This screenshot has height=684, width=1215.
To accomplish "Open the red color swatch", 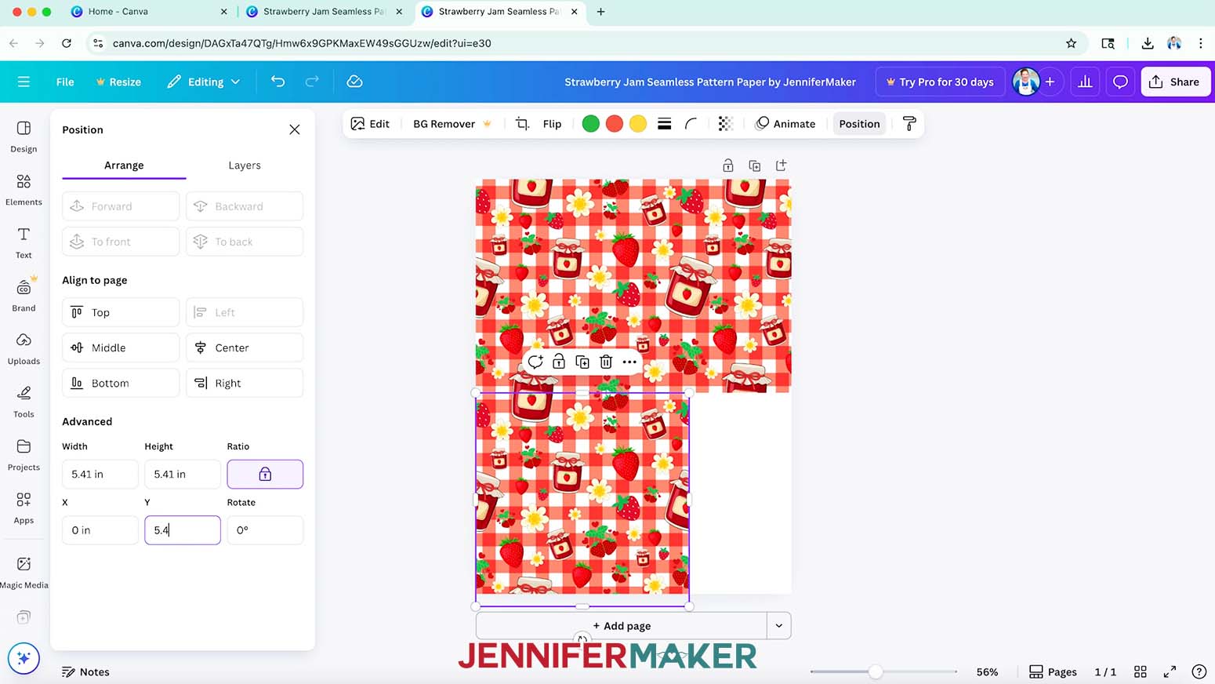I will coord(615,124).
